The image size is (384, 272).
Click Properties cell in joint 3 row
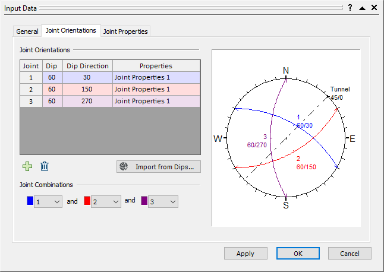coord(156,101)
